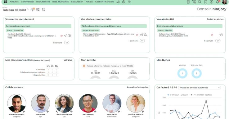
Task: Toggle the favorite star next to Tableau de bord
Action: tap(28, 10)
